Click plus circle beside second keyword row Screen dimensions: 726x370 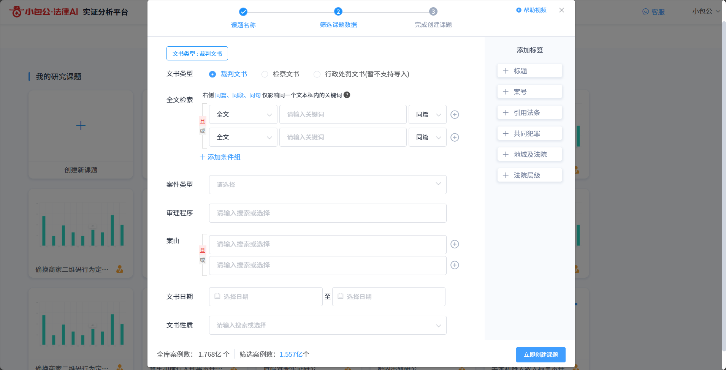(x=455, y=138)
